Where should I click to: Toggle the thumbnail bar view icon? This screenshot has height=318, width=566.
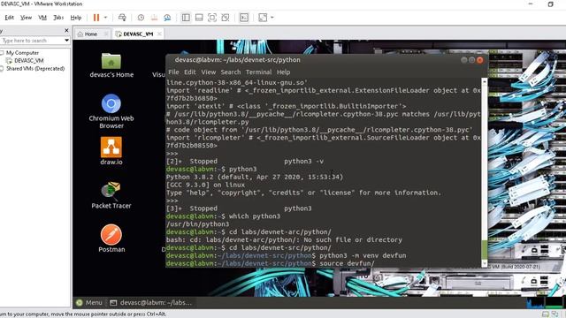pyautogui.click(x=199, y=18)
